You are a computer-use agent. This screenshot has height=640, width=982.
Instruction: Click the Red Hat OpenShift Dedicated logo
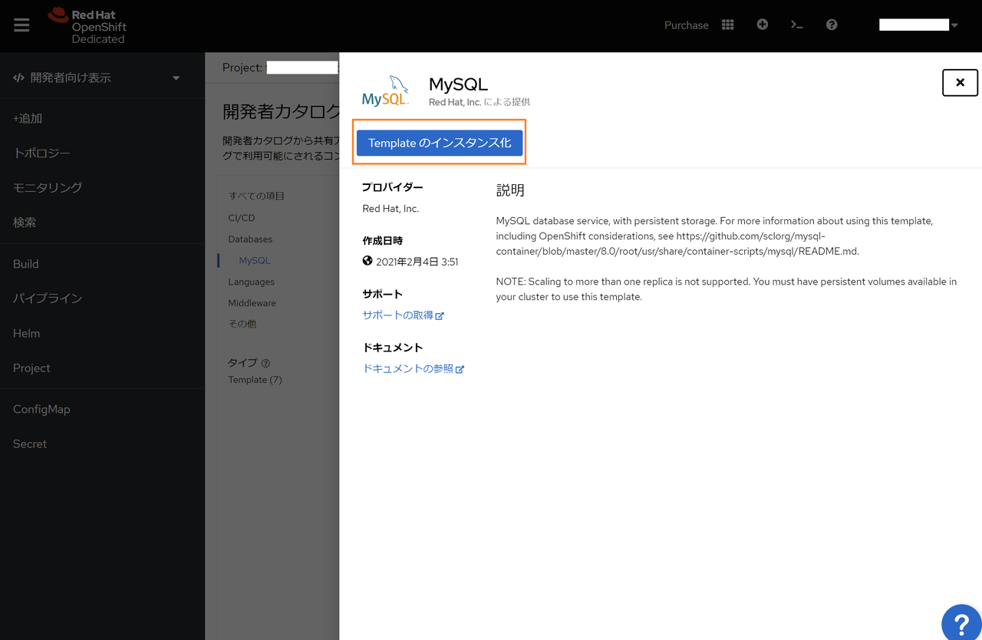tap(87, 26)
